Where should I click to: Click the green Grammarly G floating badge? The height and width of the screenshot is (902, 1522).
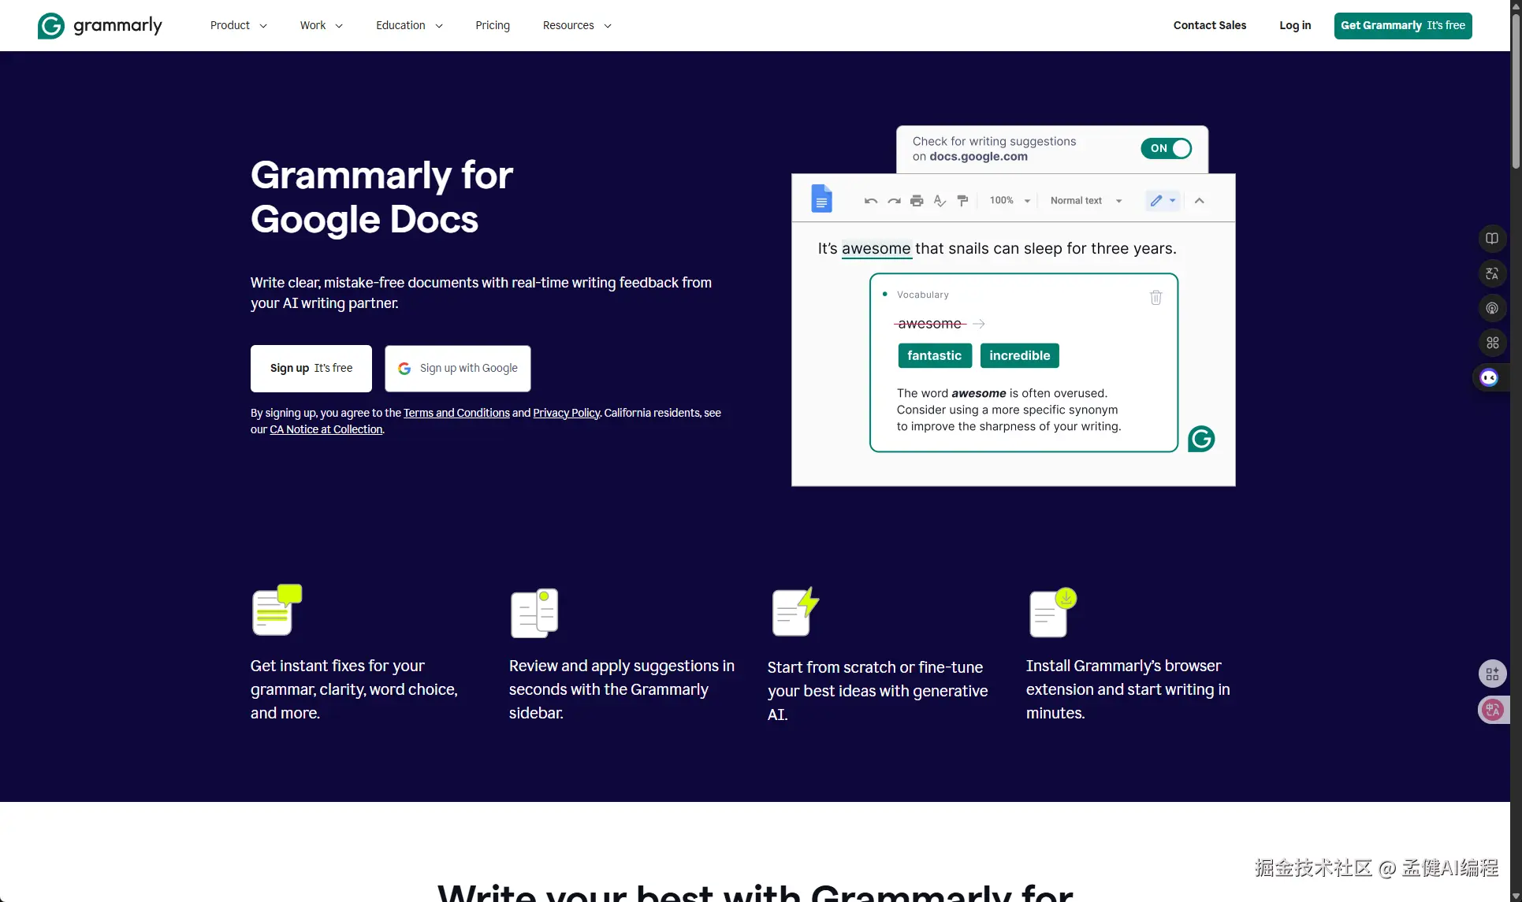(x=1201, y=439)
